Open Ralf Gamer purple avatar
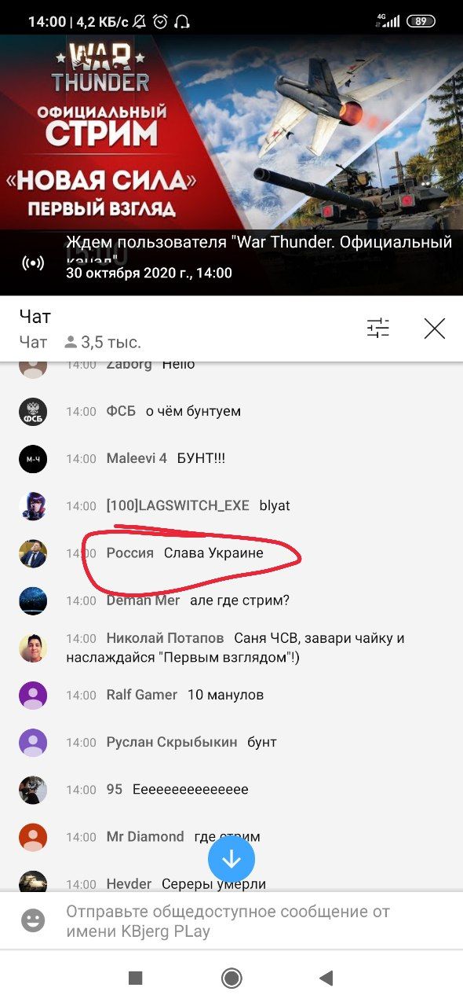The height and width of the screenshot is (1006, 463). (33, 696)
